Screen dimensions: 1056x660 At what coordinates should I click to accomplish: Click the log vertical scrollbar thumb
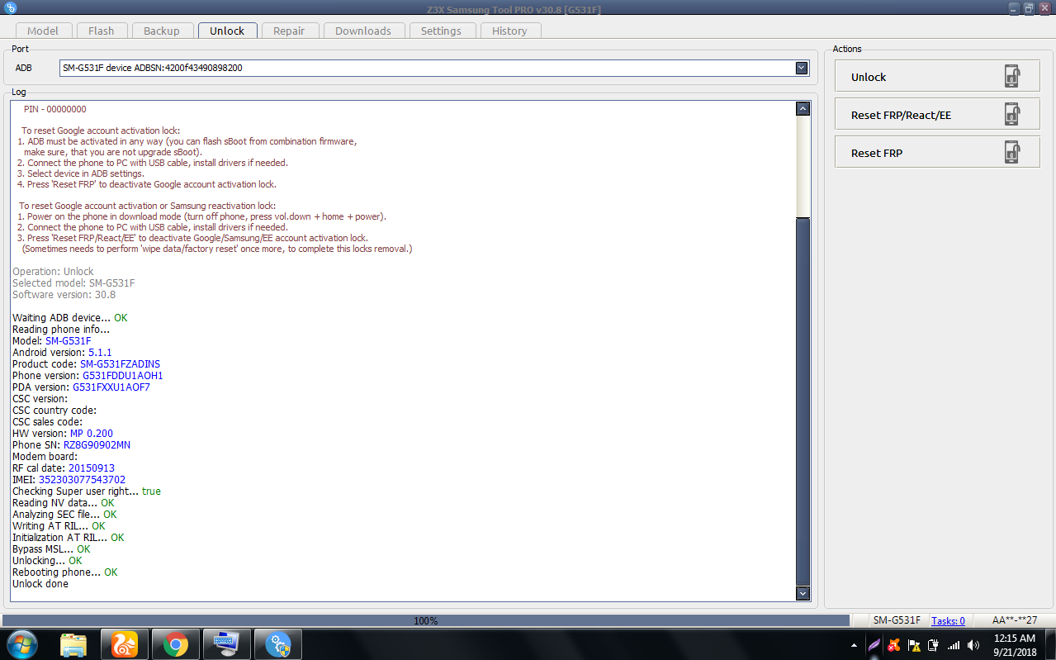(803, 401)
